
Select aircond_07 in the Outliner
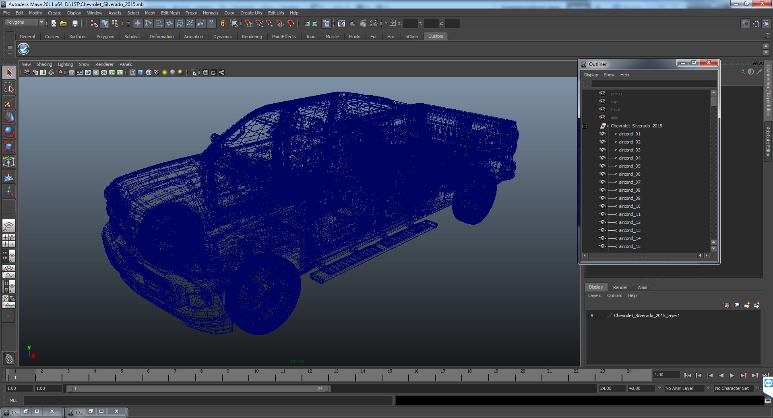[629, 182]
